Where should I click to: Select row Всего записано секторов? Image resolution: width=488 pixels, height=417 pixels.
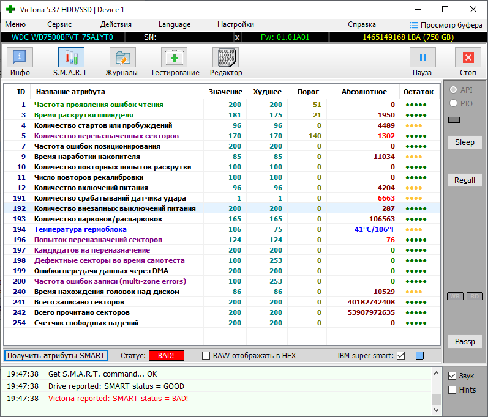pyautogui.click(x=222, y=302)
